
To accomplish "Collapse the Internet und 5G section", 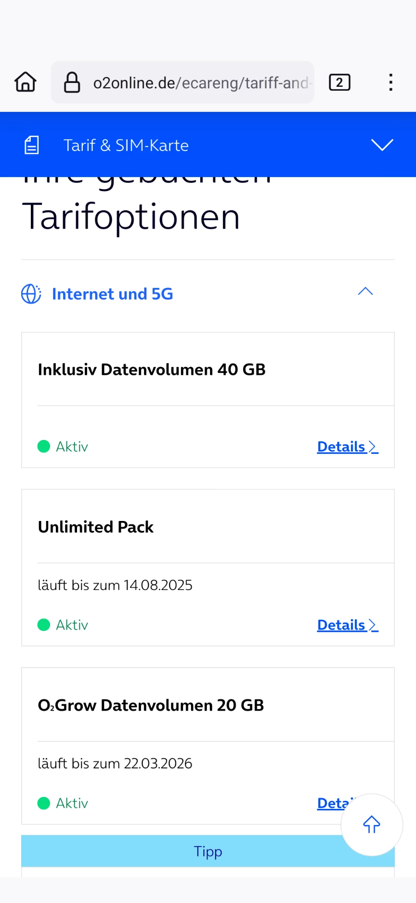I will click(365, 291).
